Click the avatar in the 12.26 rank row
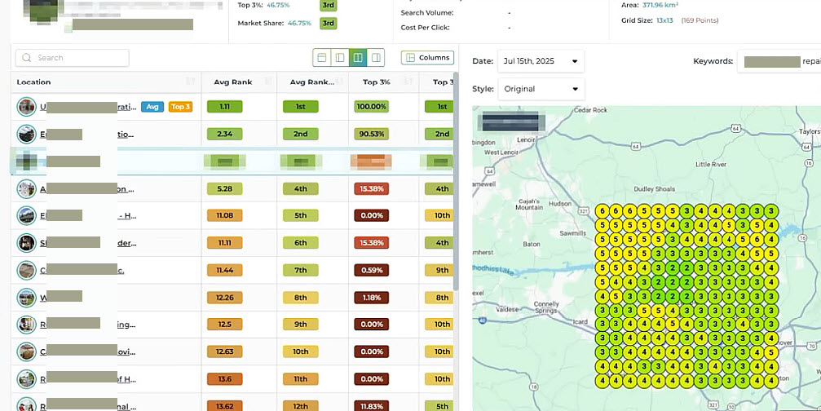Image resolution: width=821 pixels, height=411 pixels. tap(26, 298)
